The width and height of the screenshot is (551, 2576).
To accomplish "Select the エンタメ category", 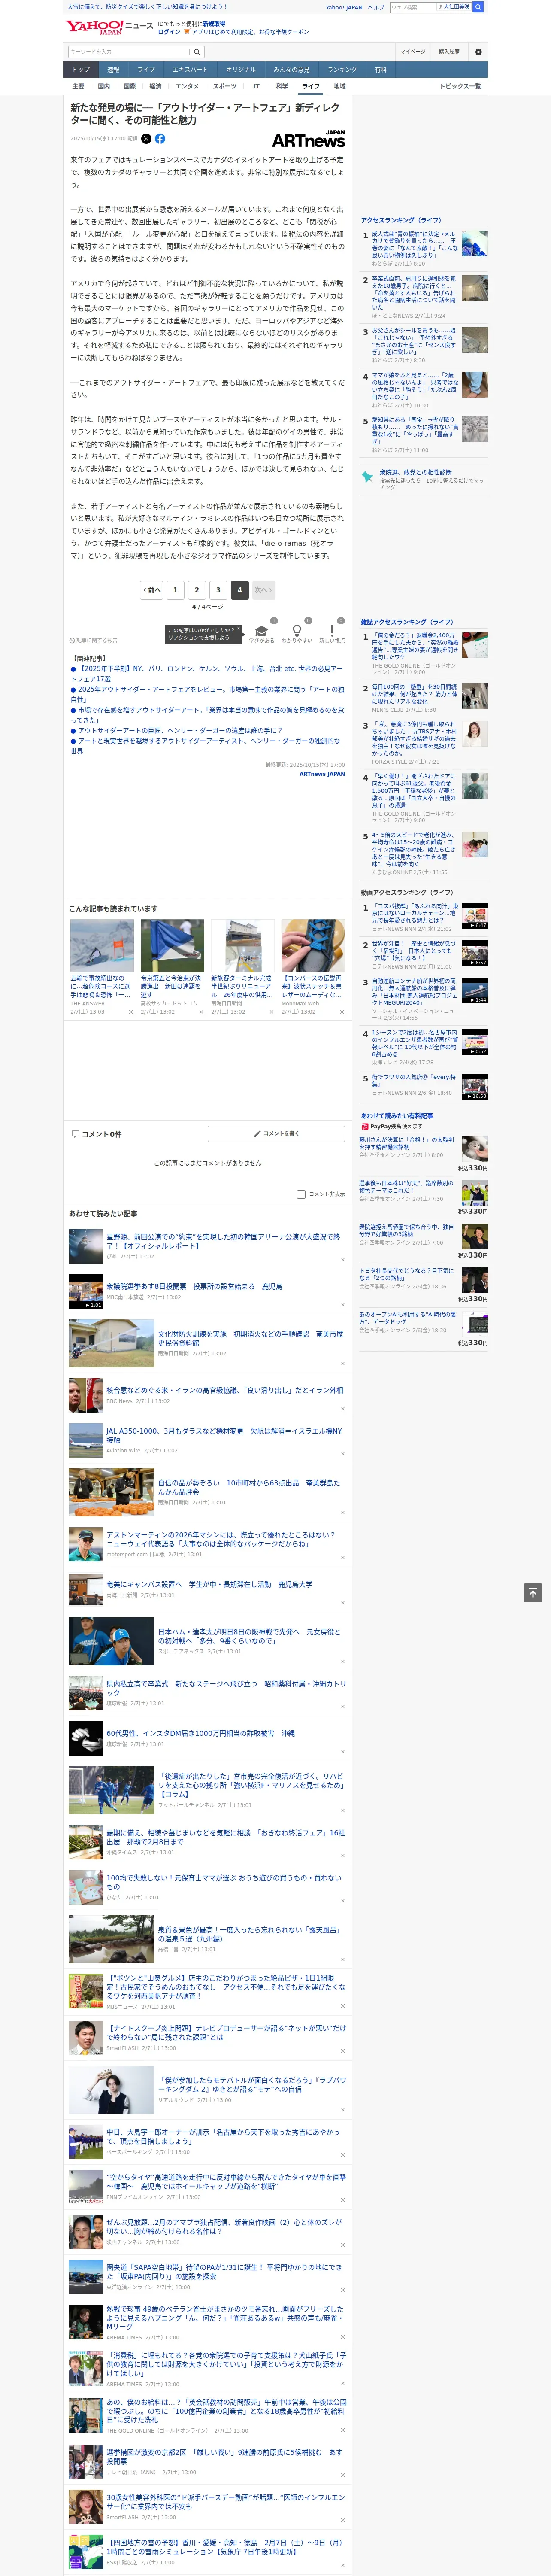I will pos(187,86).
